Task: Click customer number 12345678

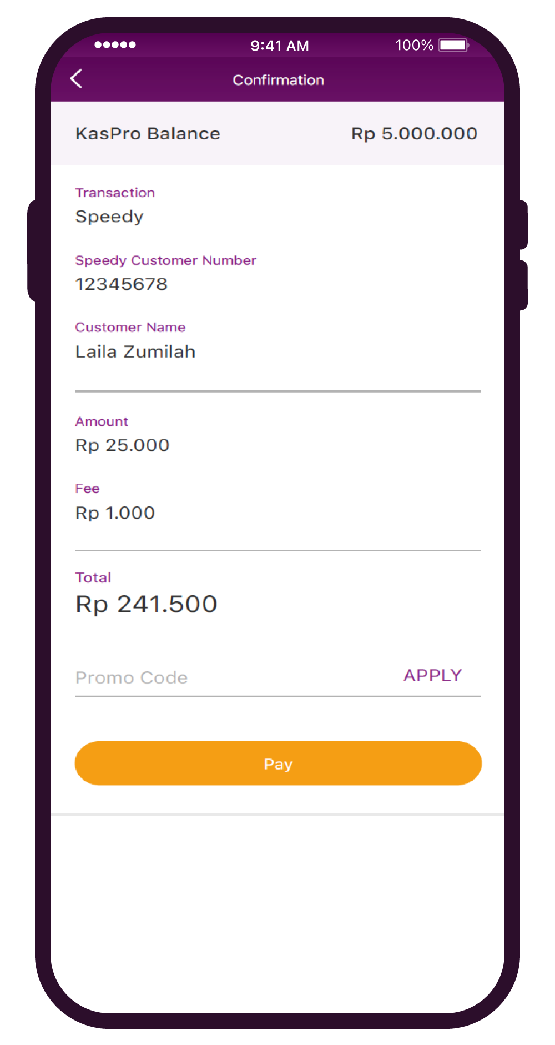Action: coord(122,284)
